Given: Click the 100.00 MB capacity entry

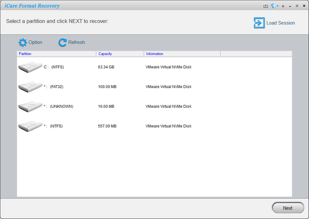Looking at the screenshot, I should 107,87.
